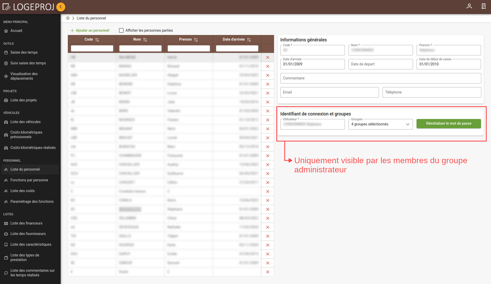Sort the table by Code column
Image resolution: width=491 pixels, height=284 pixels.
(x=97, y=40)
